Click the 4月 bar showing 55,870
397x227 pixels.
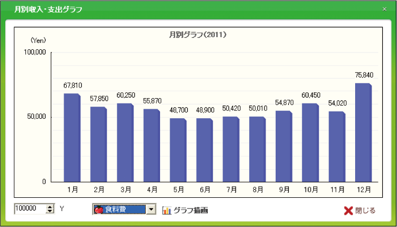pyautogui.click(x=151, y=145)
